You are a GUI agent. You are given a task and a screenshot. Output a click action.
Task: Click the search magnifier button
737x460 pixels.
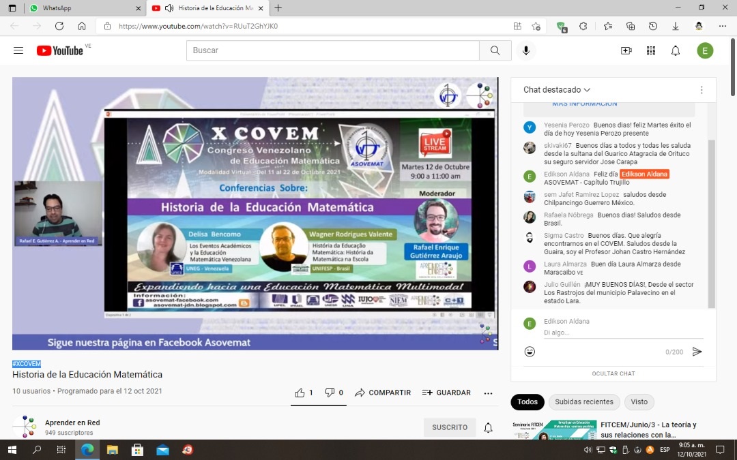pos(495,50)
